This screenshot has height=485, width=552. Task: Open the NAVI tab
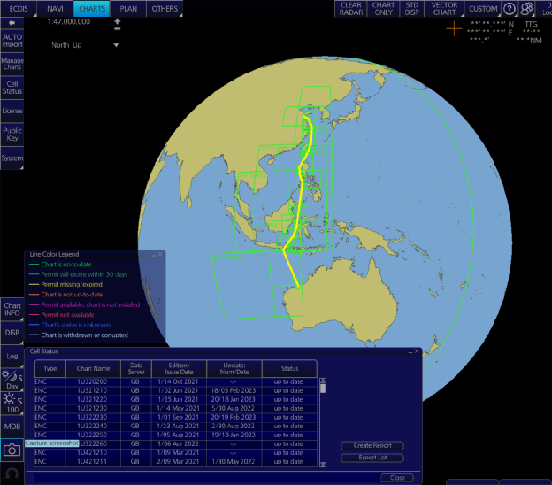[55, 9]
